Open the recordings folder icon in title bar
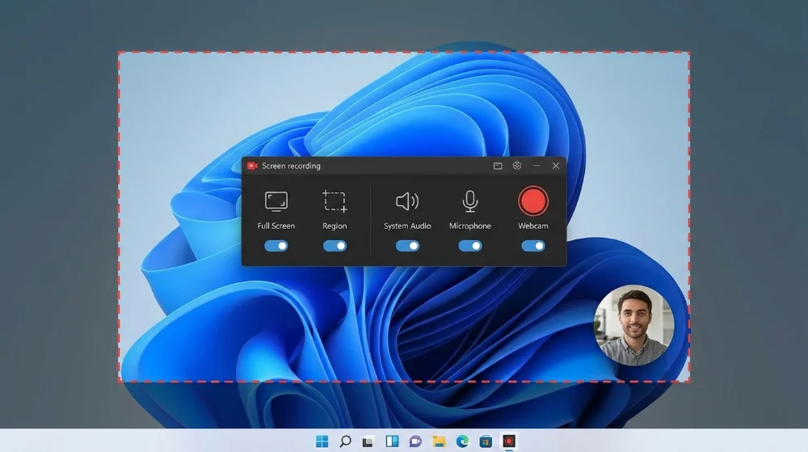 498,166
